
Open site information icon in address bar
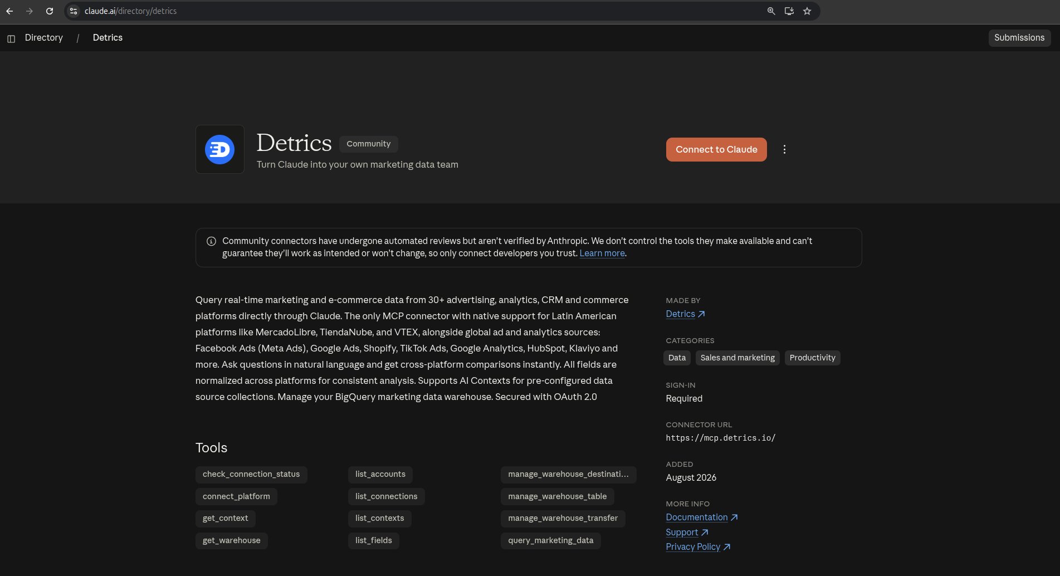coord(74,11)
